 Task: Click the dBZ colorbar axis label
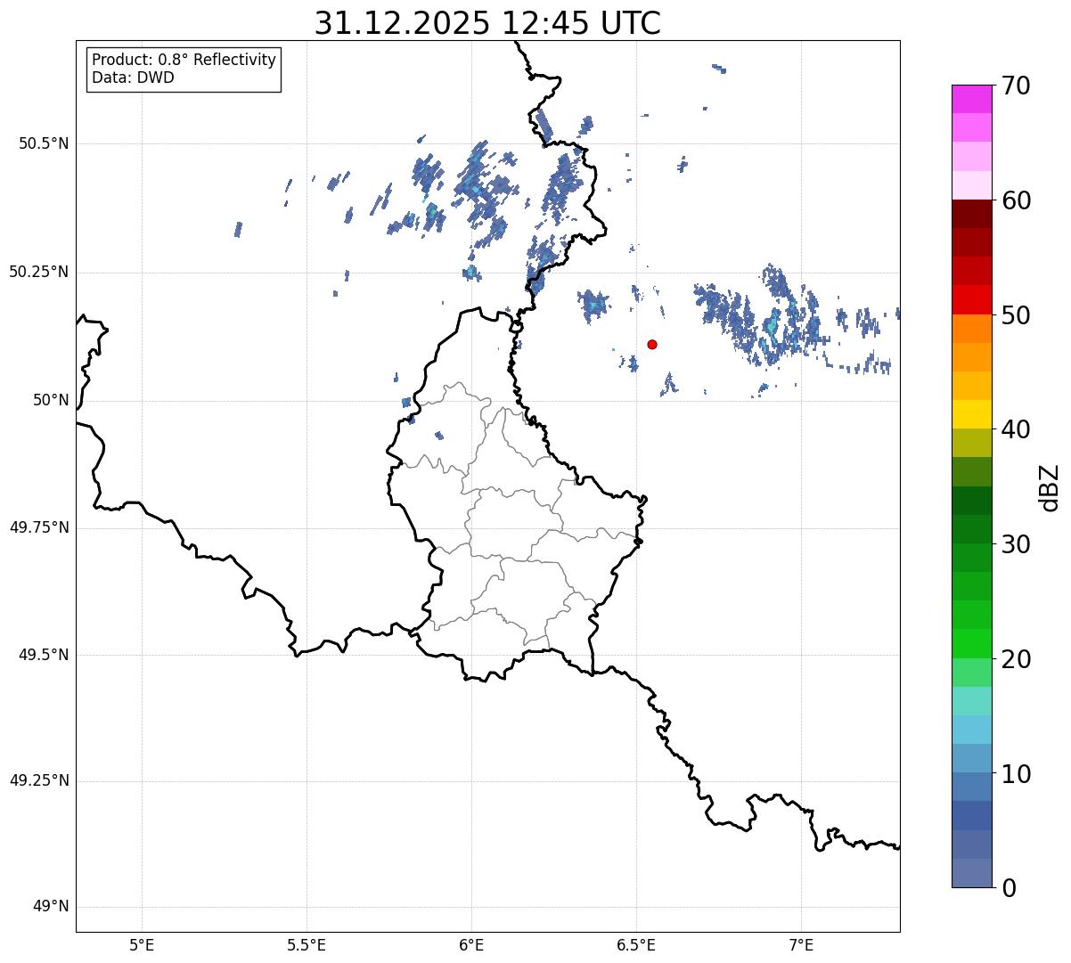coord(1050,487)
